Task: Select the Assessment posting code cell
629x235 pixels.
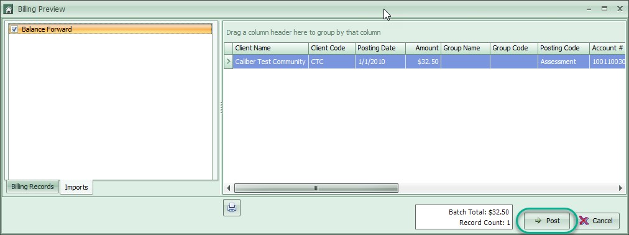Action: pyautogui.click(x=564, y=62)
